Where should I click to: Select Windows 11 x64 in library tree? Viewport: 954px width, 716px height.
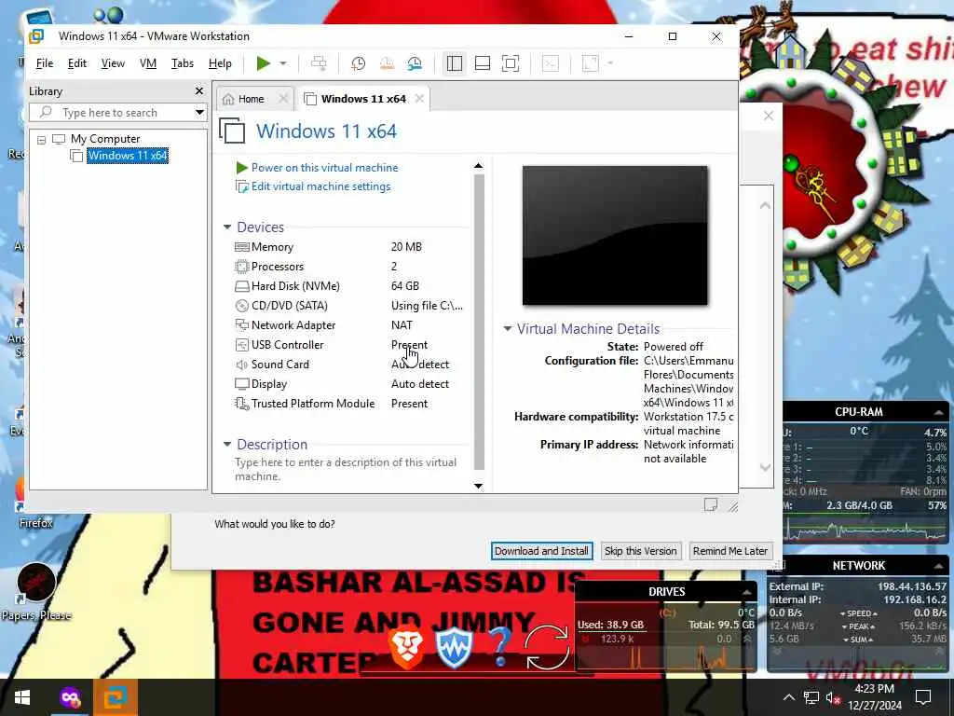click(127, 156)
